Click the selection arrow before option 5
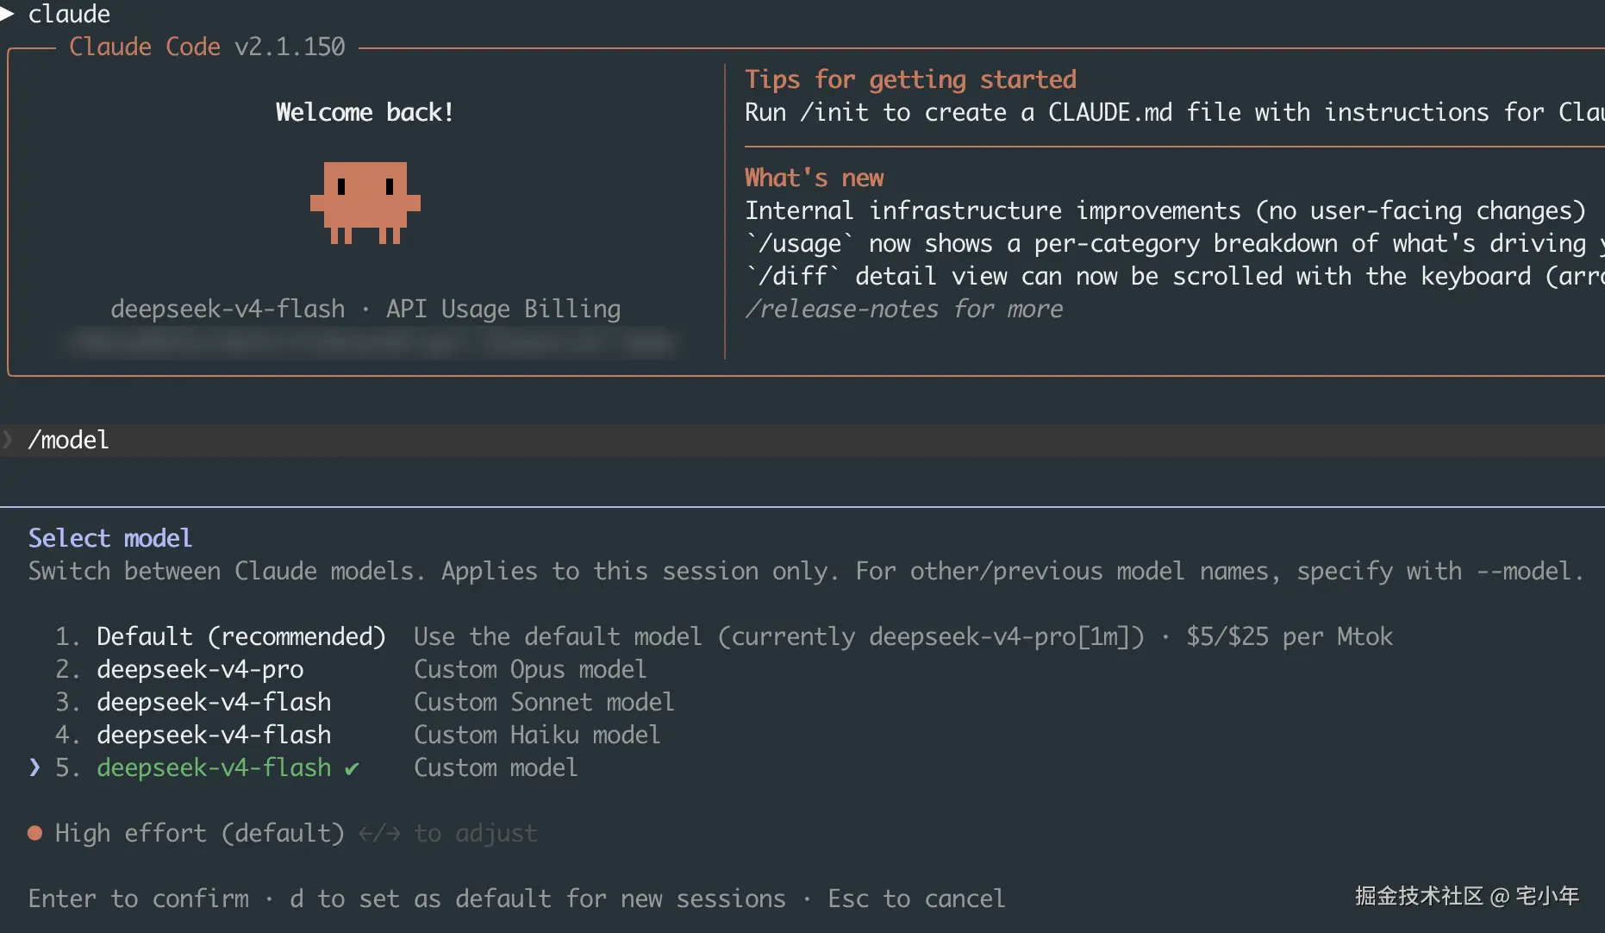1605x933 pixels. coord(34,767)
